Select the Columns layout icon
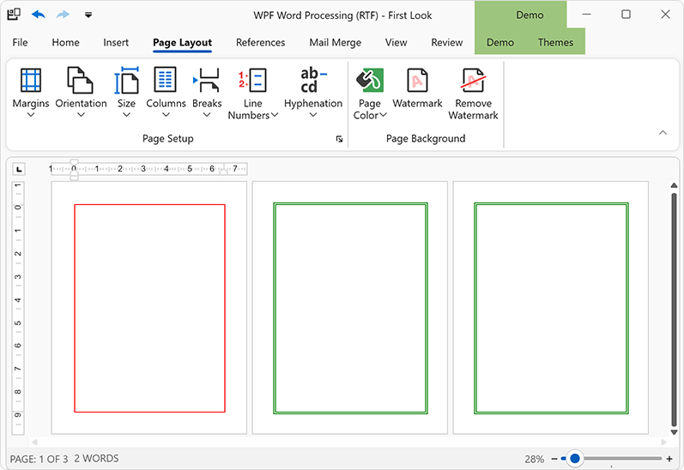684x470 pixels. (x=166, y=81)
